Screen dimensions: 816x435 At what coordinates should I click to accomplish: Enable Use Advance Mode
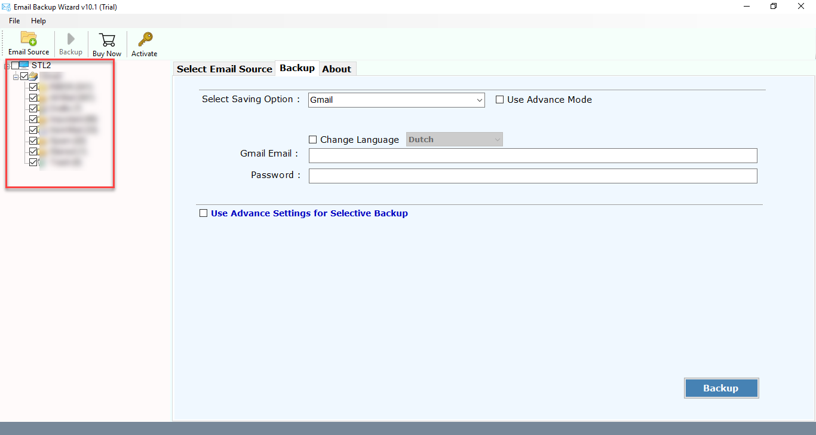point(500,99)
